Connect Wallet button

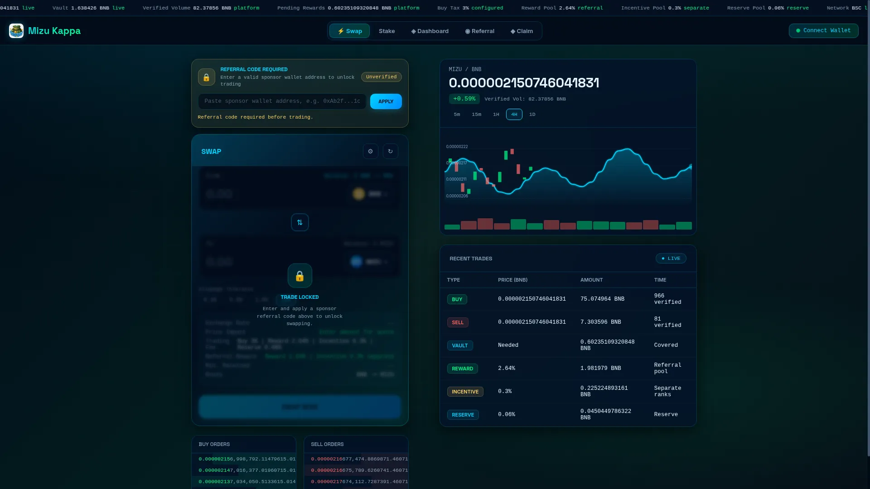[x=824, y=30]
